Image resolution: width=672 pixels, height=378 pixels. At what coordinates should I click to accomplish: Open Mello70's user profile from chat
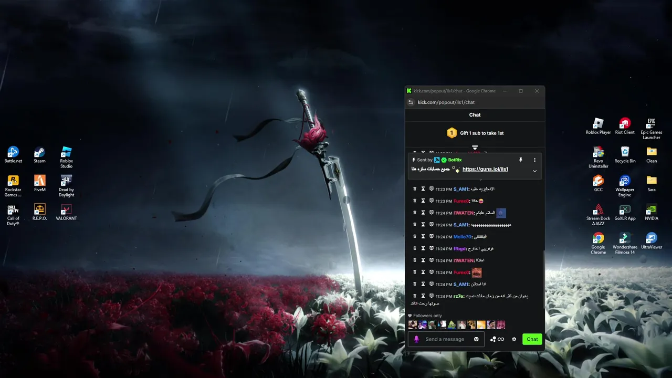[x=463, y=237]
